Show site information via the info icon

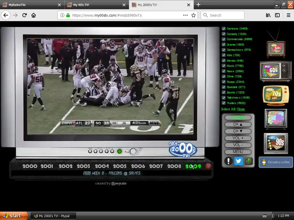(x=62, y=15)
